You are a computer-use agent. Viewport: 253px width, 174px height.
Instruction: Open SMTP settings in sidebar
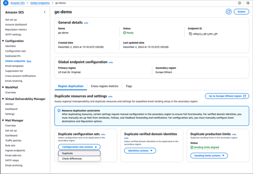point(13,35)
